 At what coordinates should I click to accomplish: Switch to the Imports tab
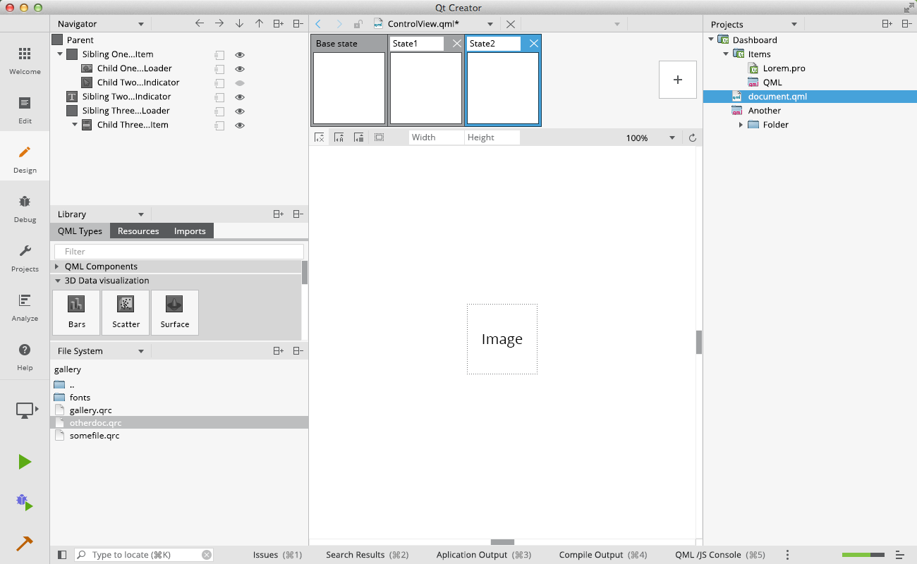(190, 231)
